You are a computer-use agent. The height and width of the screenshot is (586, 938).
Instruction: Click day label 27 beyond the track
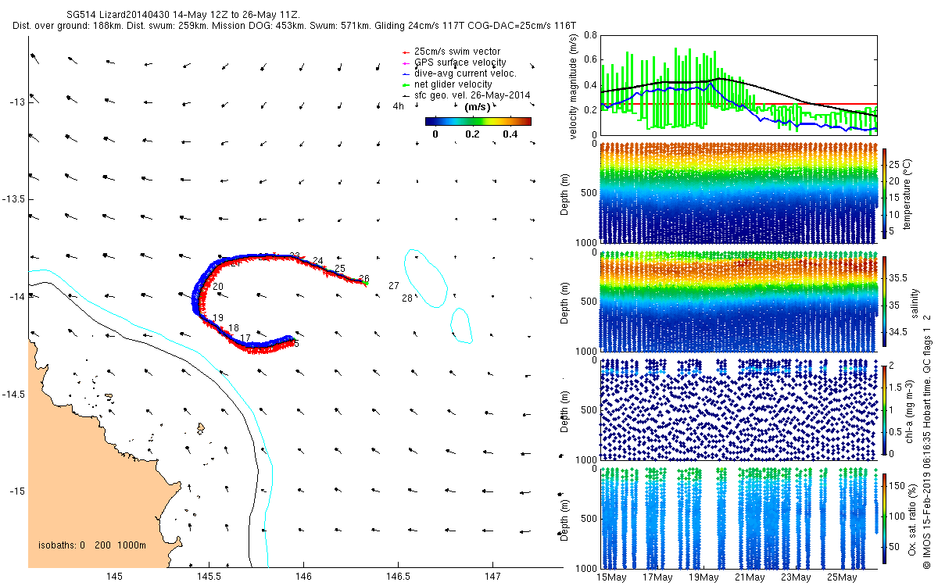[393, 286]
